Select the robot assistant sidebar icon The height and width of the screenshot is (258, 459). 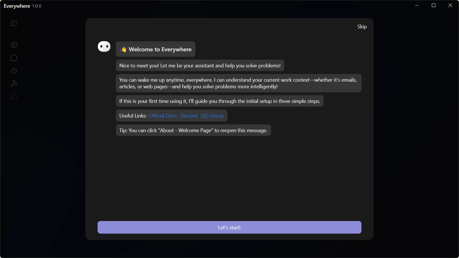coord(14,71)
